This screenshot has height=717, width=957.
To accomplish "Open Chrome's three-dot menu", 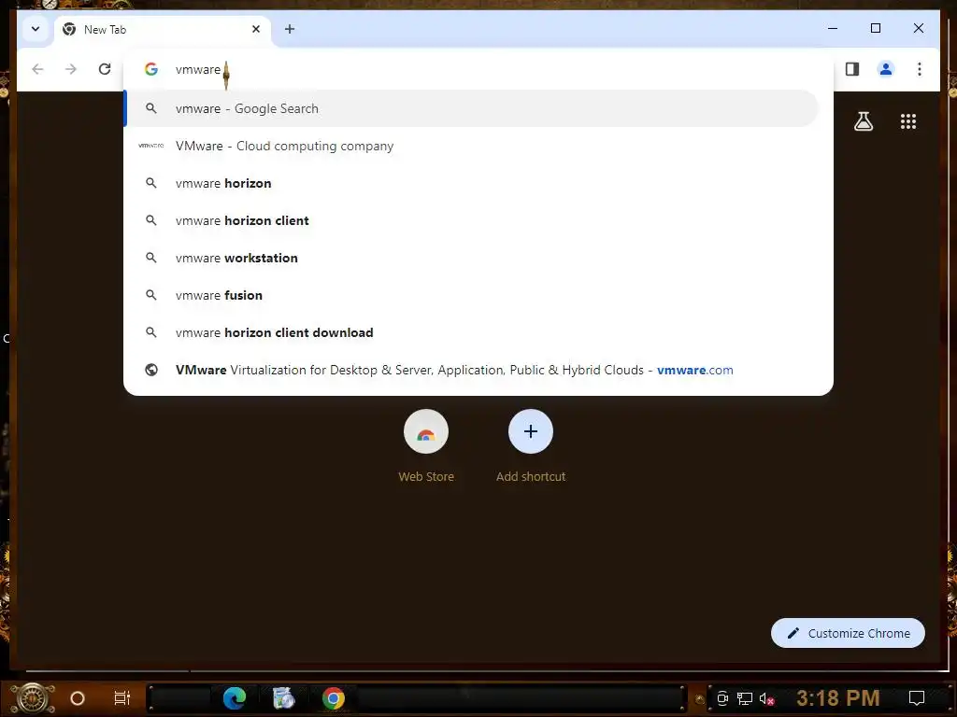I will [x=920, y=69].
